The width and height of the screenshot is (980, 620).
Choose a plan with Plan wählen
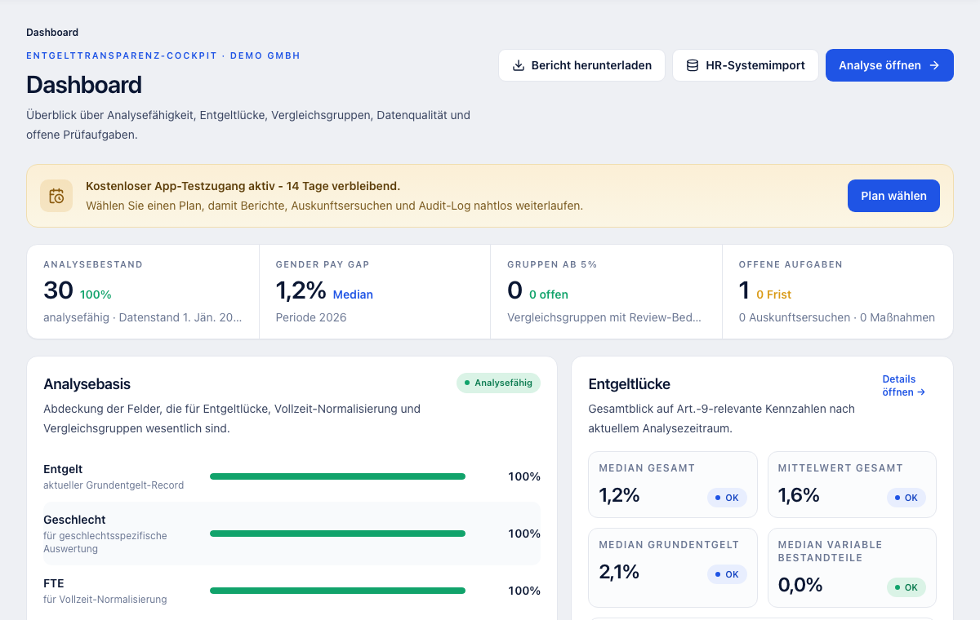click(x=893, y=196)
